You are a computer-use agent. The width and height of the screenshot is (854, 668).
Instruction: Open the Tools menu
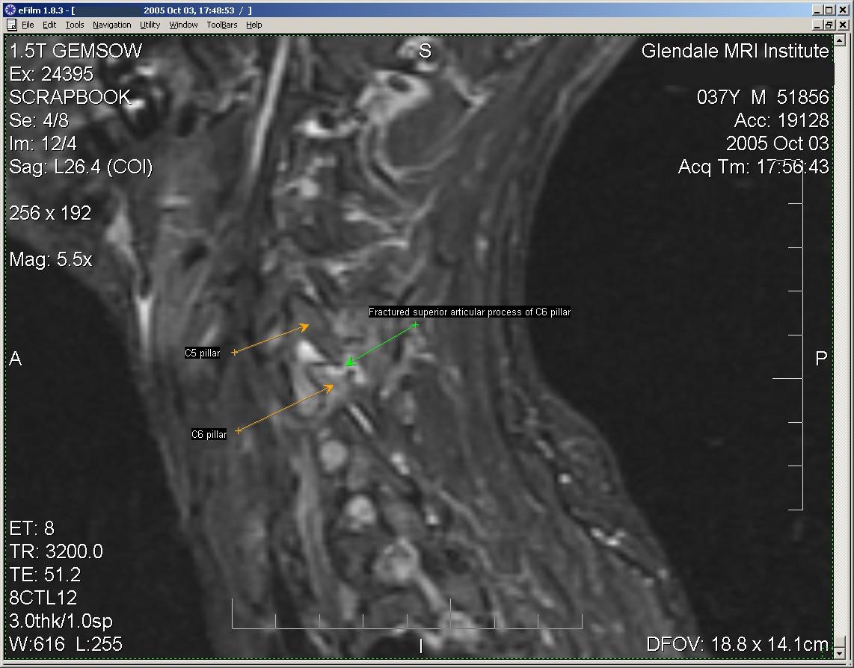pyautogui.click(x=75, y=25)
